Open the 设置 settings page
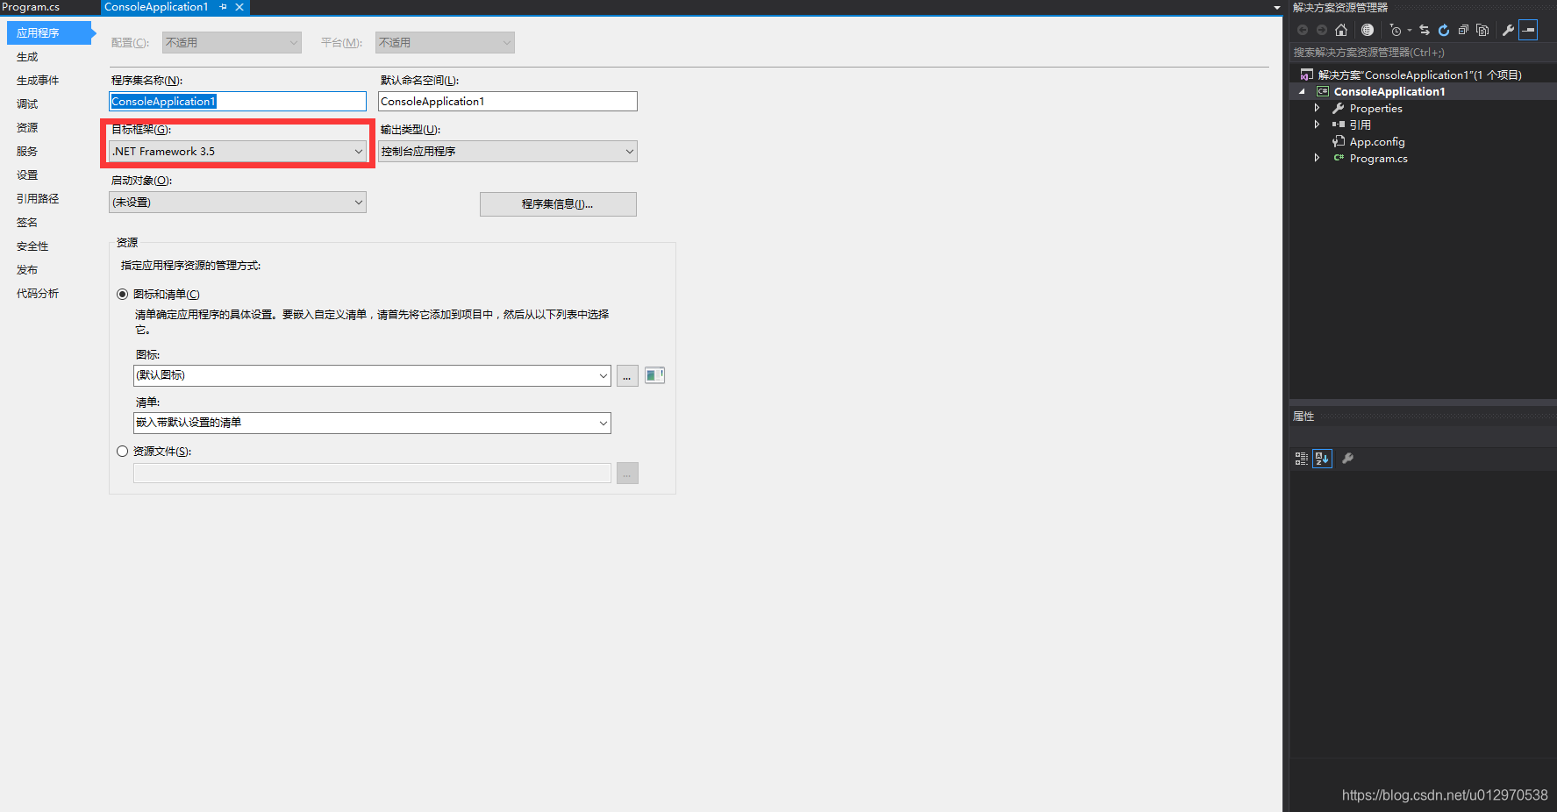Image resolution: width=1557 pixels, height=812 pixels. (27, 175)
